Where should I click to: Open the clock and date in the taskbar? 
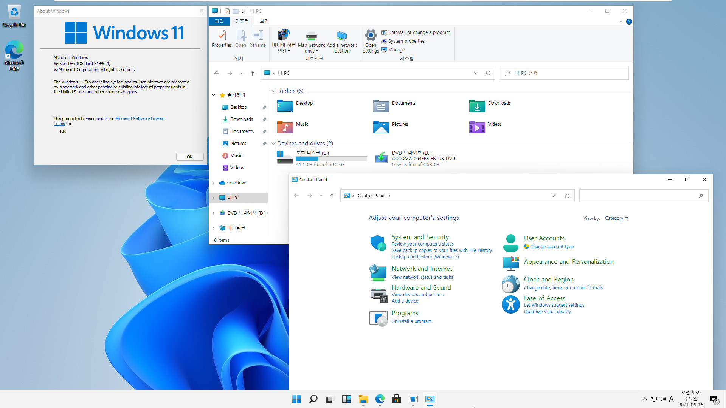(690, 399)
